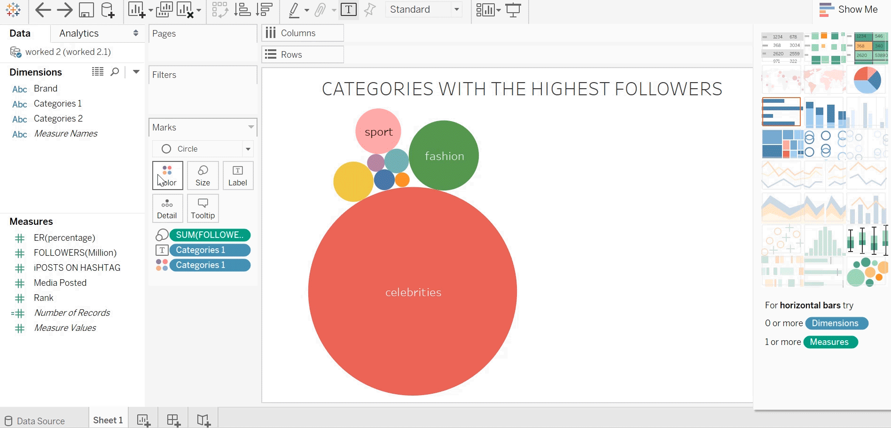Screen dimensions: 891x428
Task: Open the Size shelf on the Marks card
Action: click(x=203, y=176)
